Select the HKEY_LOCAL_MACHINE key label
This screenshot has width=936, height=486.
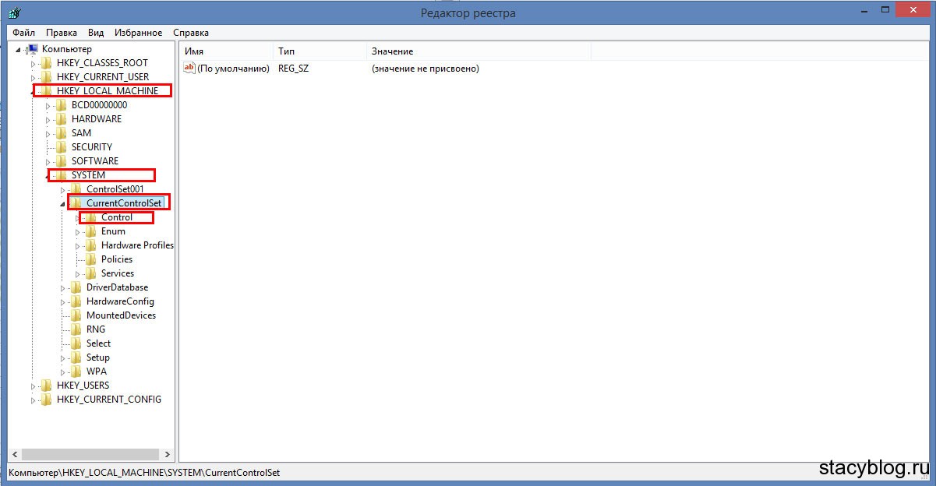click(108, 91)
